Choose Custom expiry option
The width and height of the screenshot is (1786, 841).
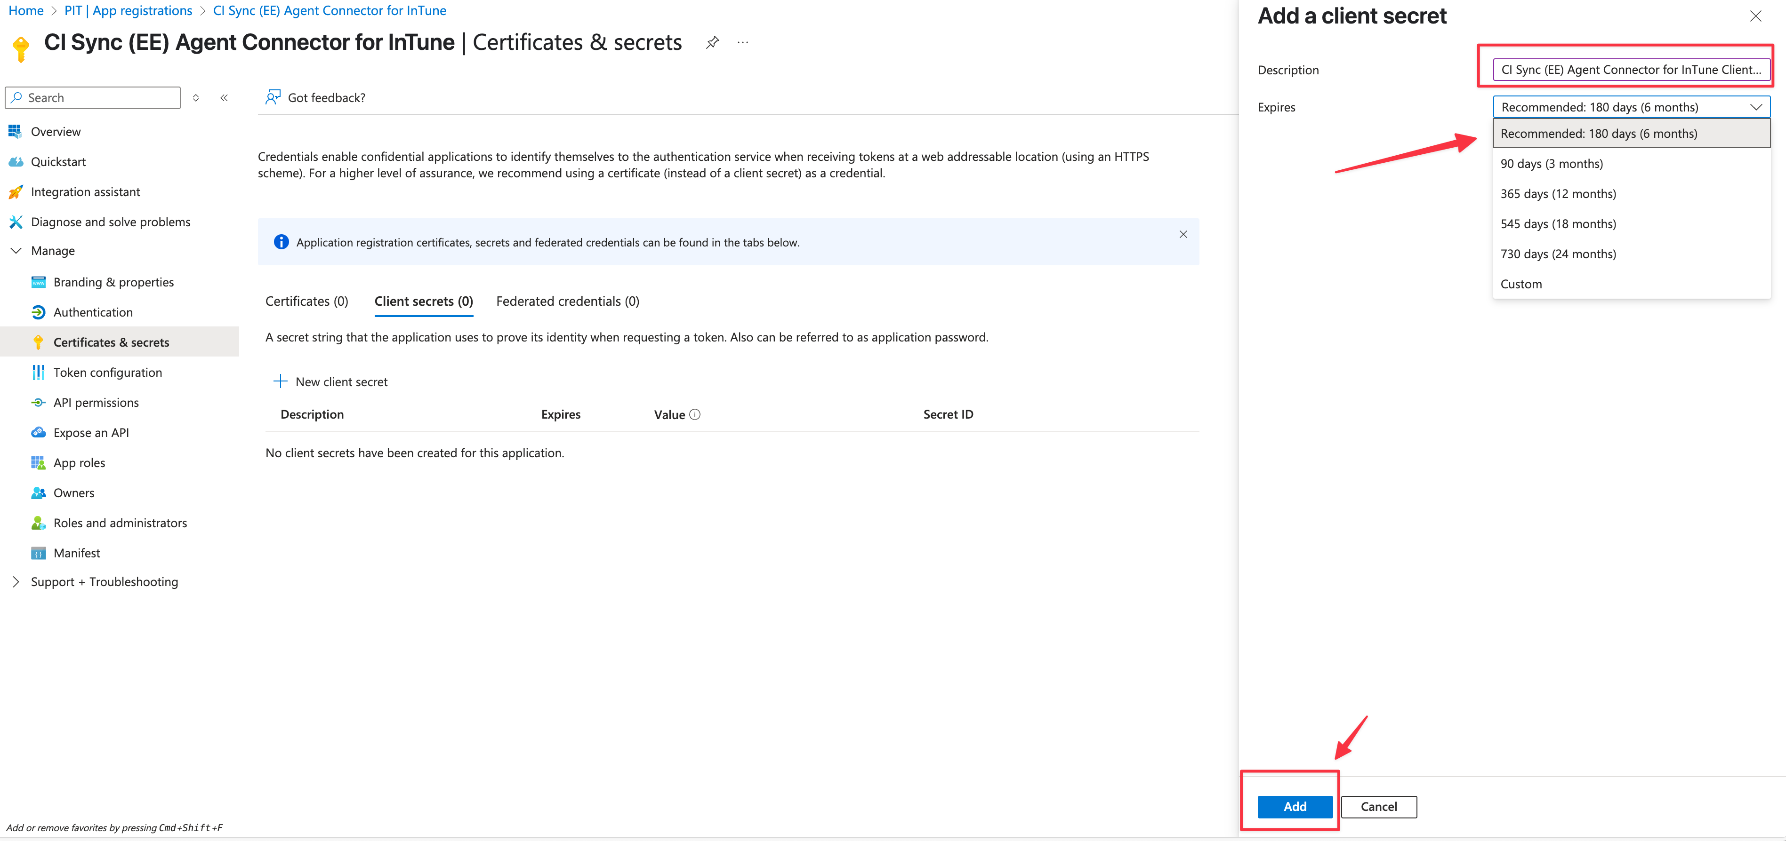pyautogui.click(x=1632, y=284)
